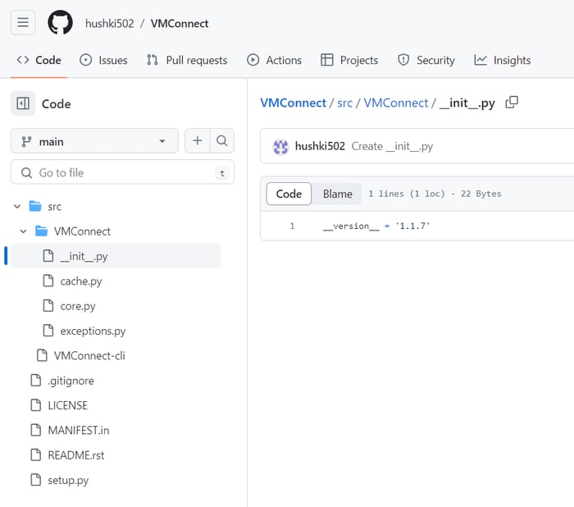Click the src folder icon

point(35,206)
